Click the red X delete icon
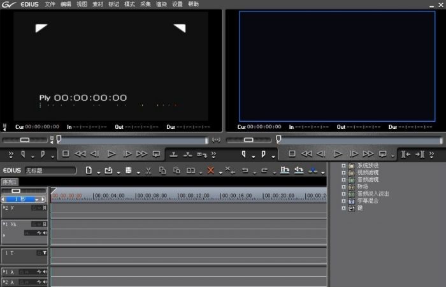The width and height of the screenshot is (446, 287). [210, 171]
